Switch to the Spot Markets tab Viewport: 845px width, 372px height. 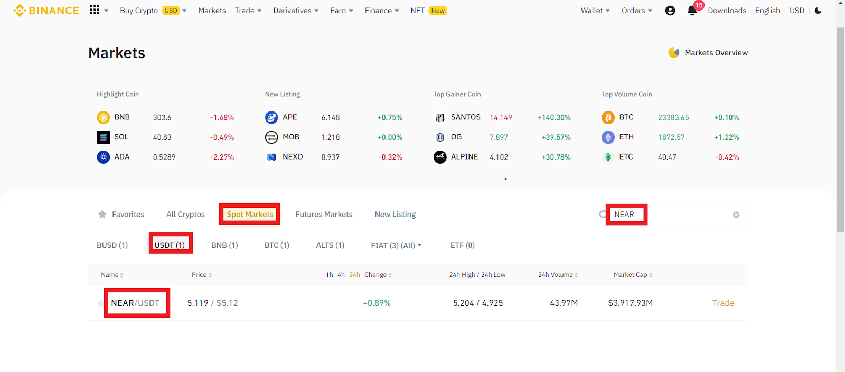click(x=250, y=214)
